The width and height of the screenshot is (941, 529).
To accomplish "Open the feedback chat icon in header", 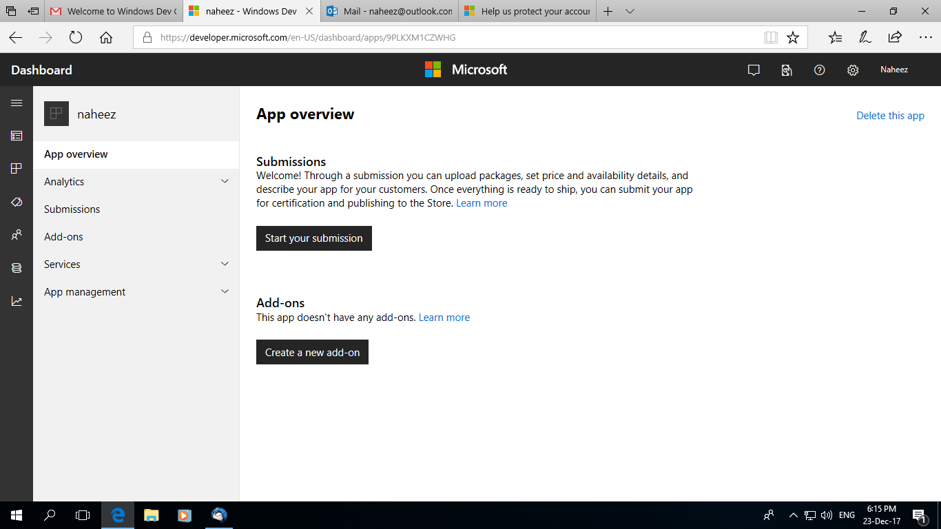I will coord(754,70).
